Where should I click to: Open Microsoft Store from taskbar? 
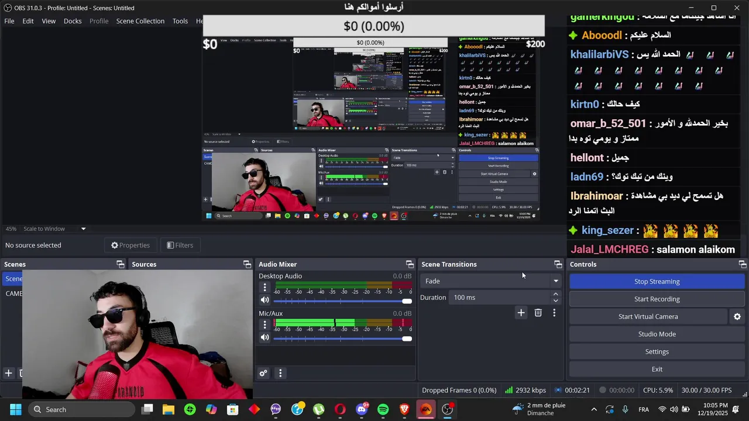tap(233, 409)
